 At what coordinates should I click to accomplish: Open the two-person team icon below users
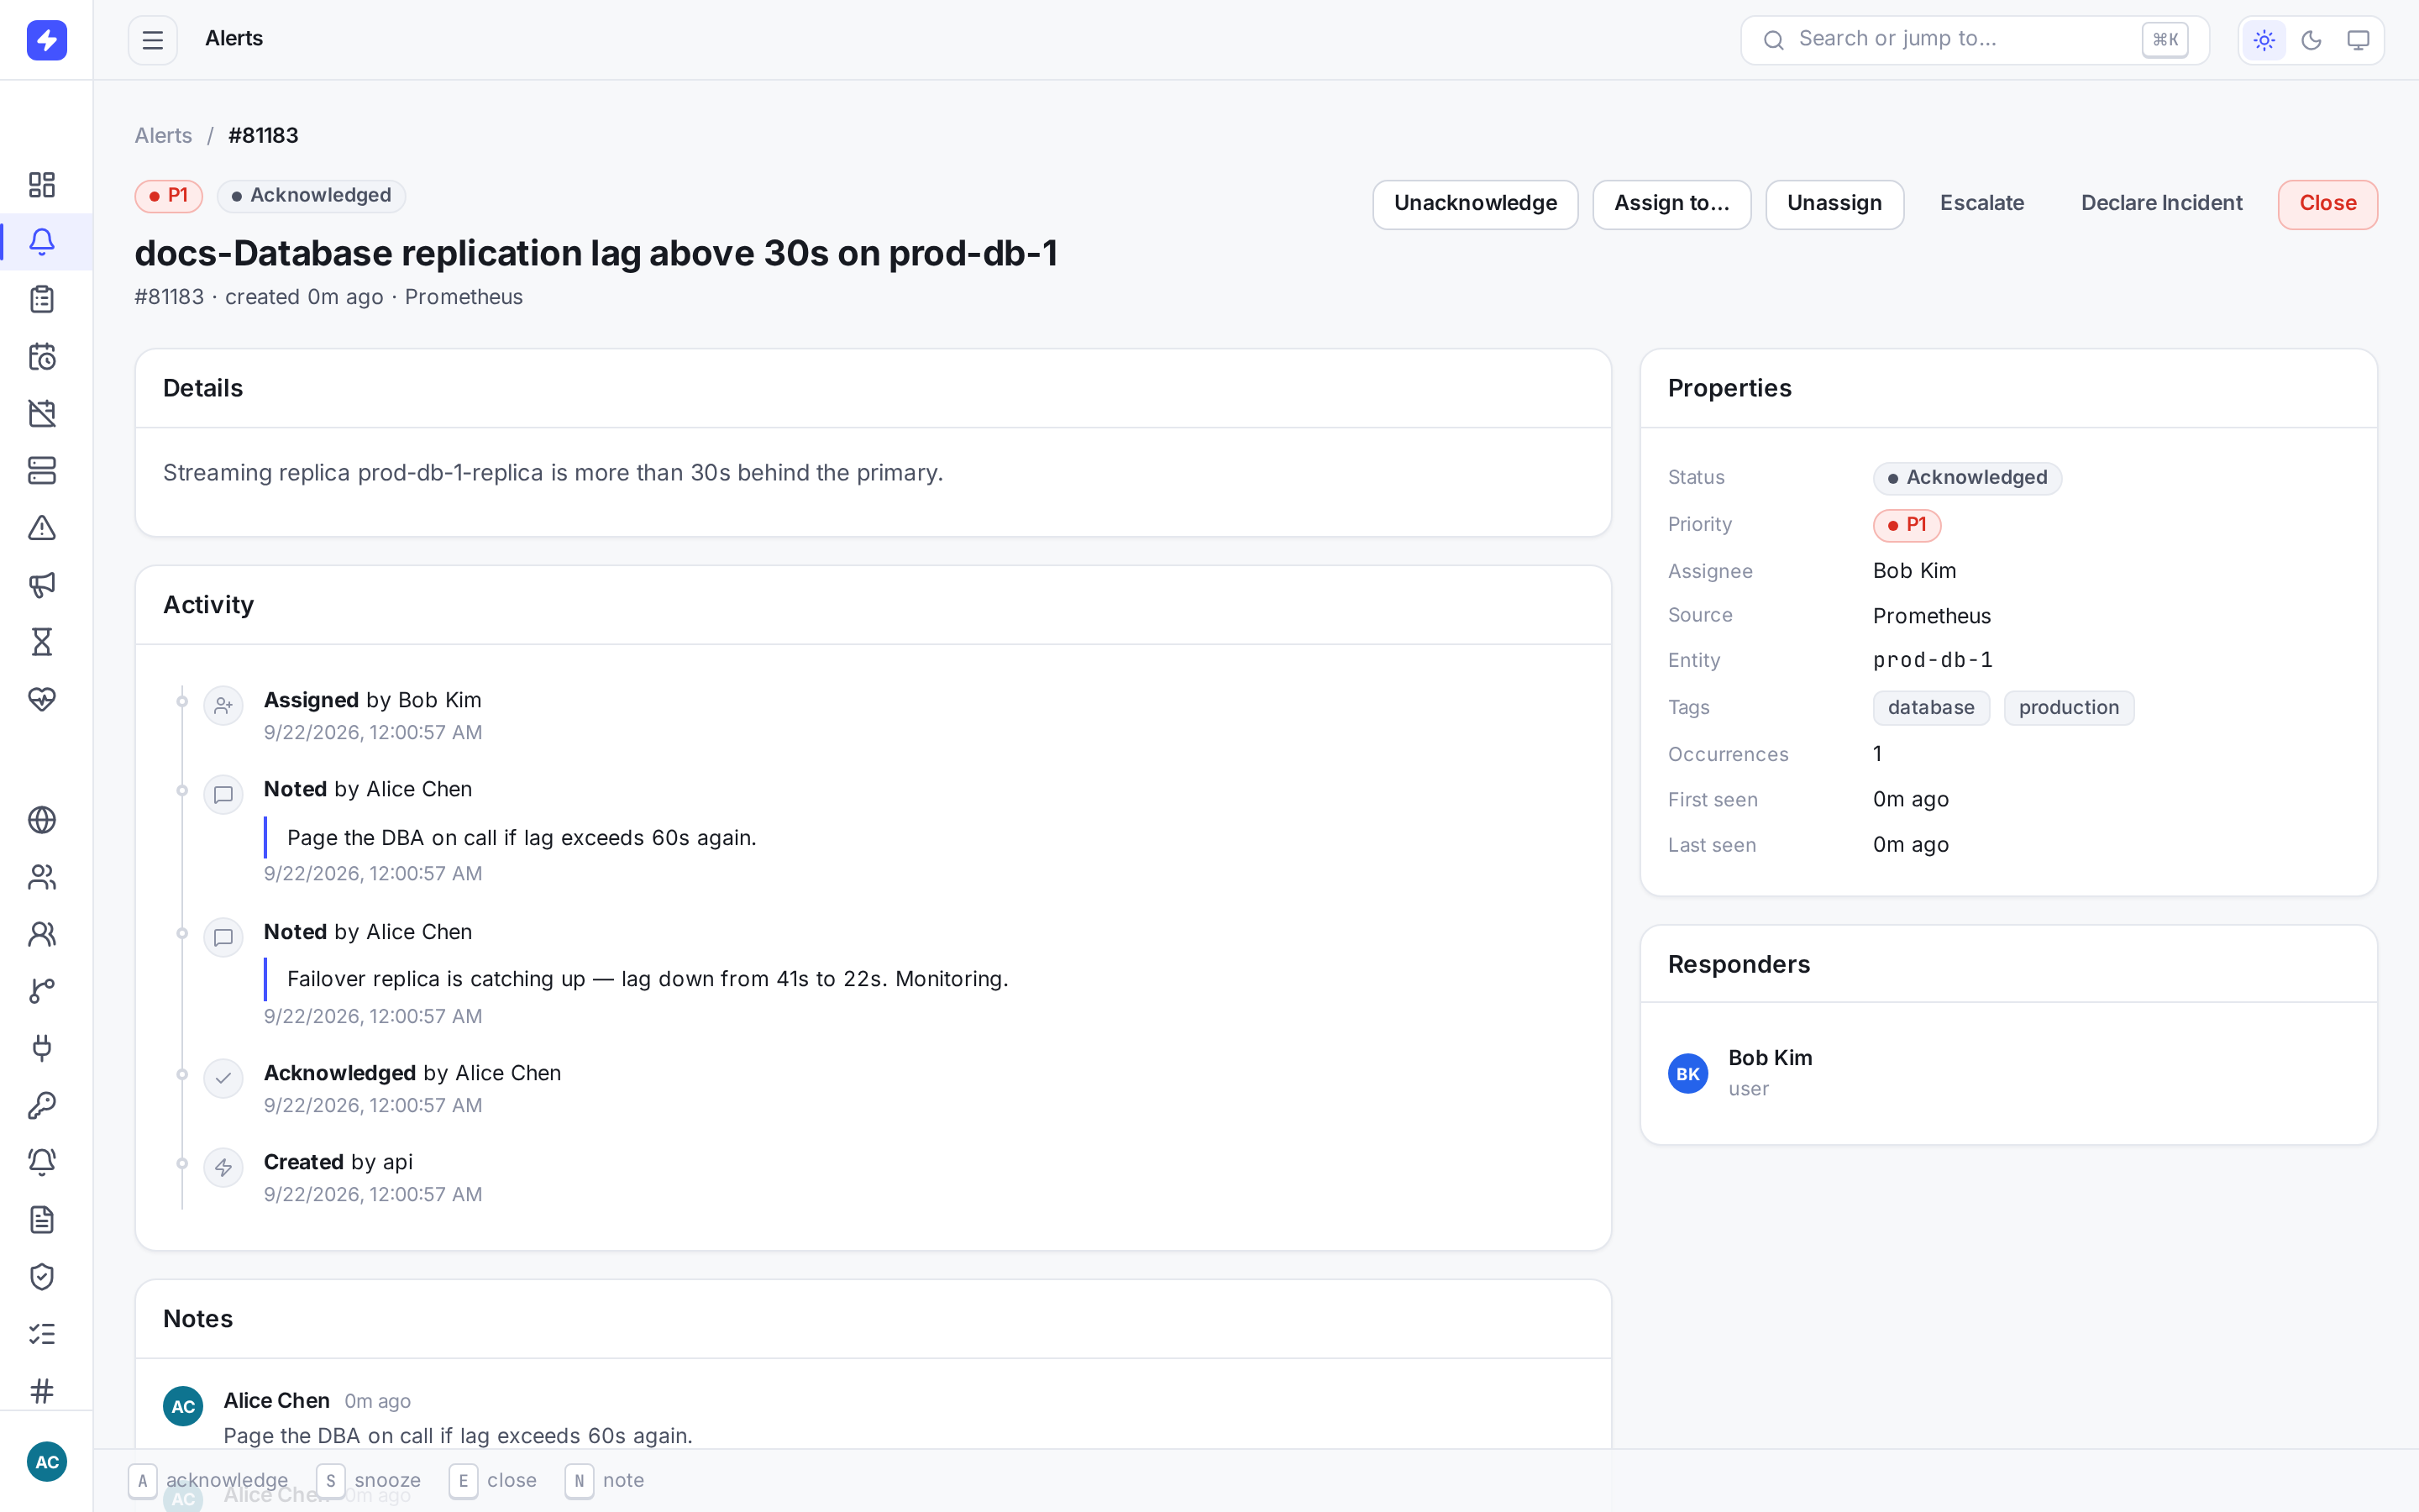[x=42, y=934]
